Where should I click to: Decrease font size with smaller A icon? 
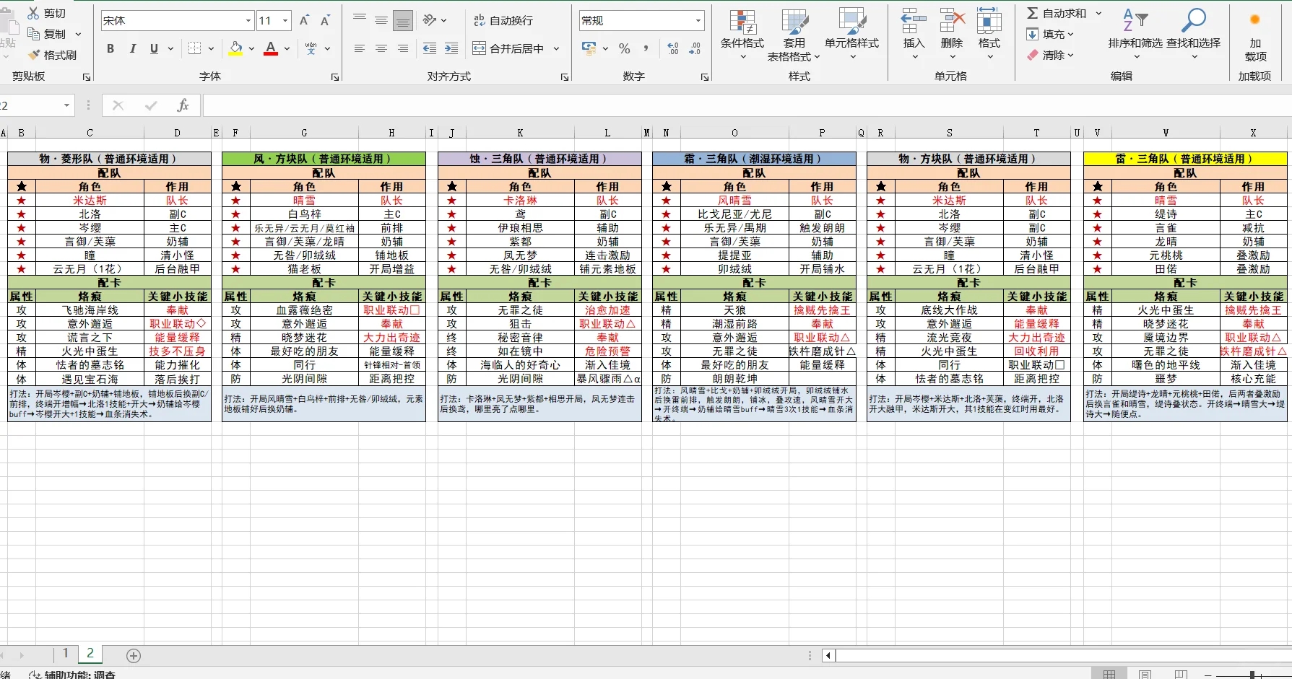(x=325, y=21)
